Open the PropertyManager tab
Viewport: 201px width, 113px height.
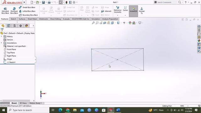[x=9, y=26]
